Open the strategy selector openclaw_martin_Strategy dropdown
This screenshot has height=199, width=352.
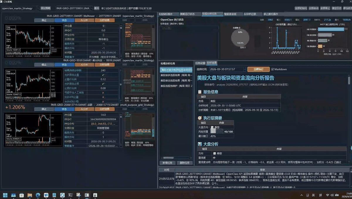click(x=20, y=8)
